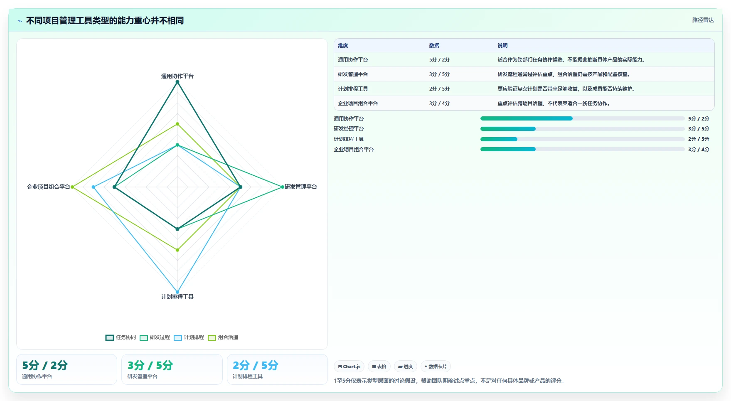Click the 进度 tag chip
731x401 pixels.
406,367
